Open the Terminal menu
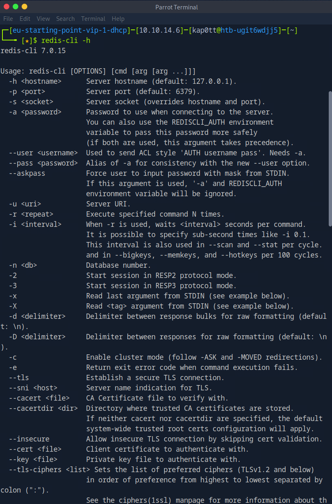 pyautogui.click(x=93, y=19)
